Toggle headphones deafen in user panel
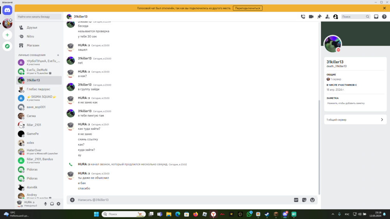 [52, 204]
